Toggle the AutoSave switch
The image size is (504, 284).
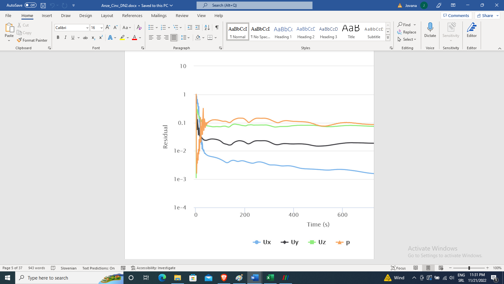click(x=31, y=5)
